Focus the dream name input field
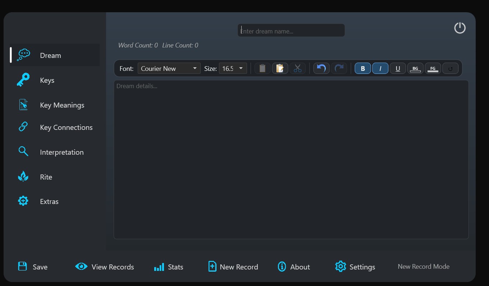 [x=291, y=30]
